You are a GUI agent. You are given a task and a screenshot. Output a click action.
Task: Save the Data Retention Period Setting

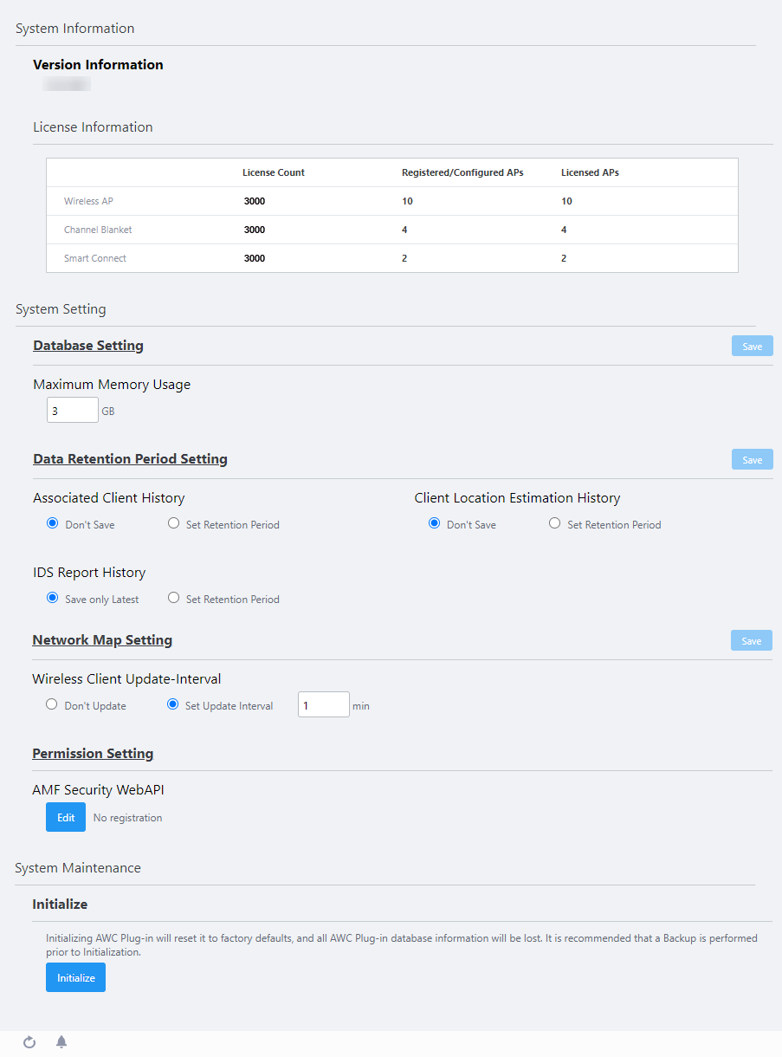(x=752, y=460)
